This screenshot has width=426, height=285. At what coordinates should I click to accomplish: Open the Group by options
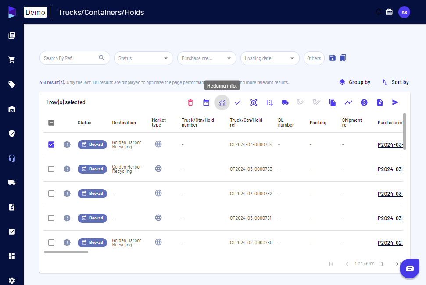354,82
